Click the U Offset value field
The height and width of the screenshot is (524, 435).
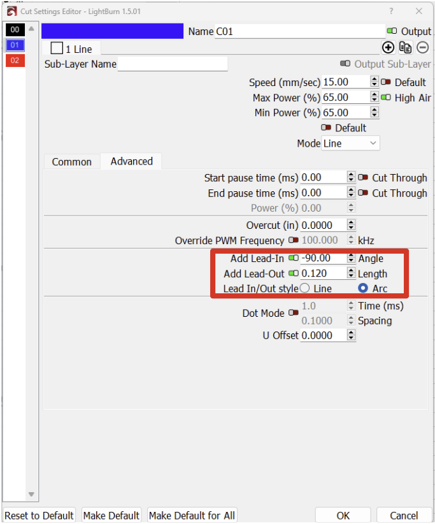coord(323,335)
